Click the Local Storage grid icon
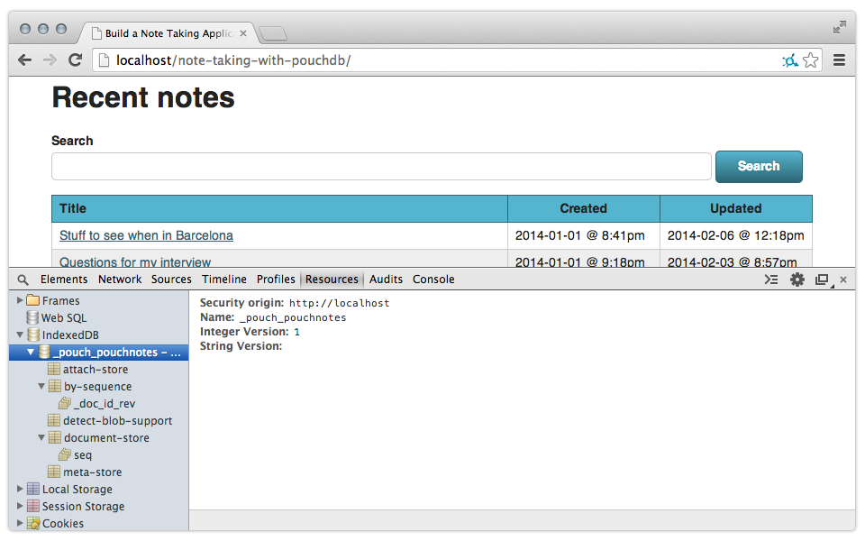This screenshot has width=865, height=541. tap(33, 489)
